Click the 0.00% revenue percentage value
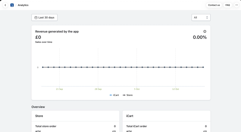This screenshot has height=132, width=241. point(200,37)
